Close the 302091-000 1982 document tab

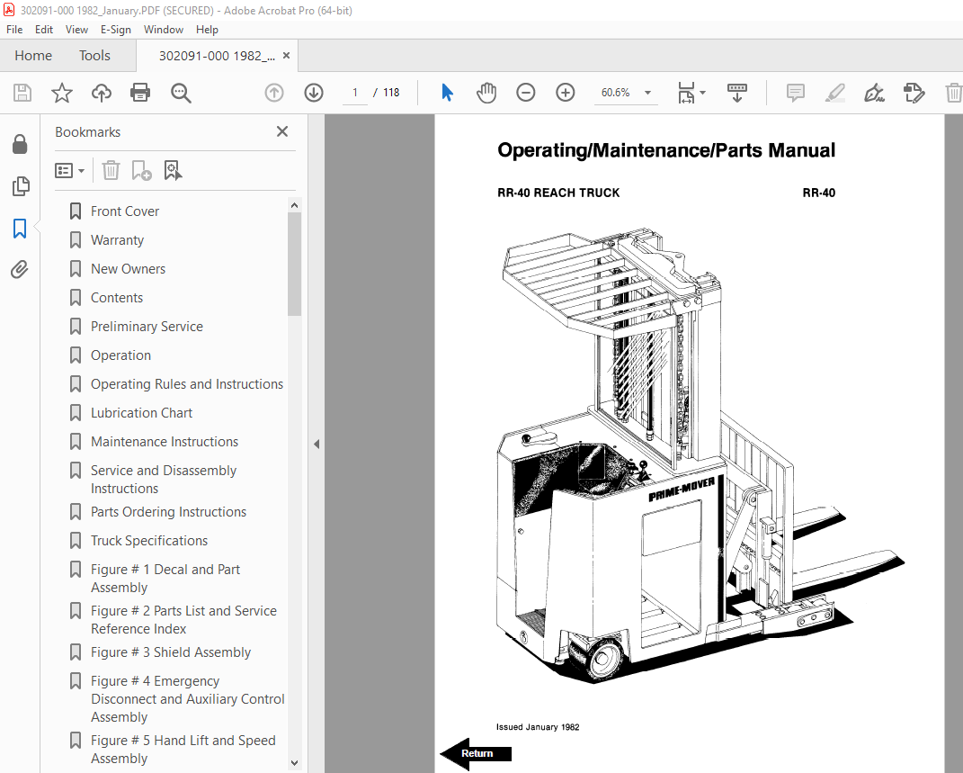click(286, 55)
